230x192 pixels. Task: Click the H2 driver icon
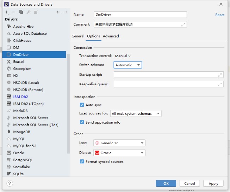click(9, 75)
